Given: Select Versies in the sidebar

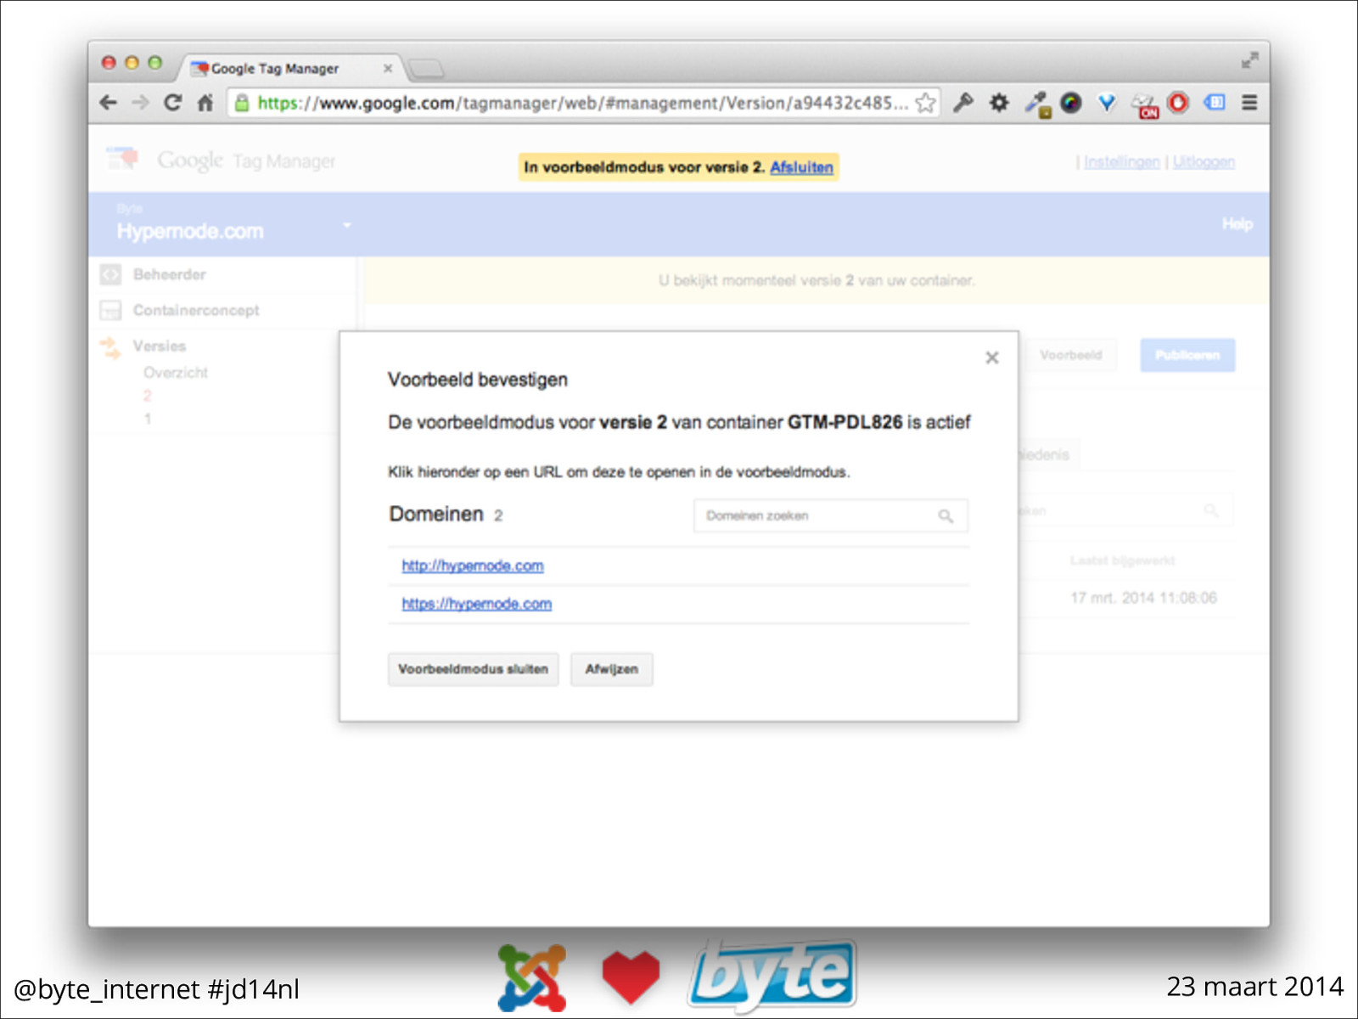Looking at the screenshot, I should [x=160, y=346].
